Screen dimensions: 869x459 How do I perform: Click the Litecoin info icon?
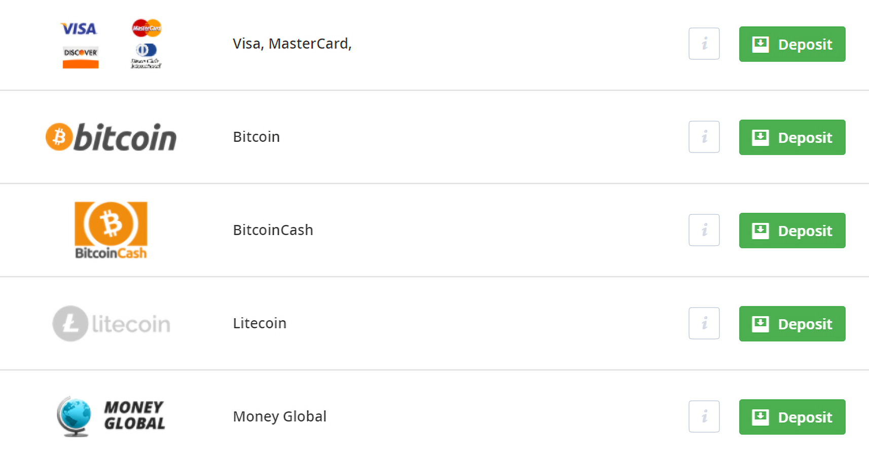(x=704, y=323)
